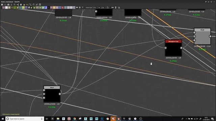Toggle the parent size link icon
The width and height of the screenshot is (216, 121).
pyautogui.click(x=99, y=7)
